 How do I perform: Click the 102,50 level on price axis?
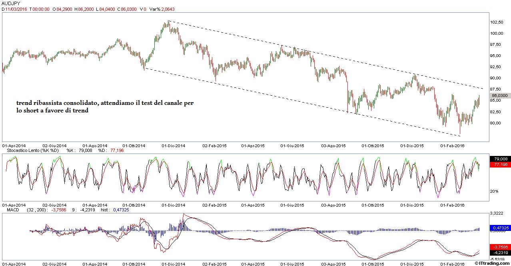(497, 22)
